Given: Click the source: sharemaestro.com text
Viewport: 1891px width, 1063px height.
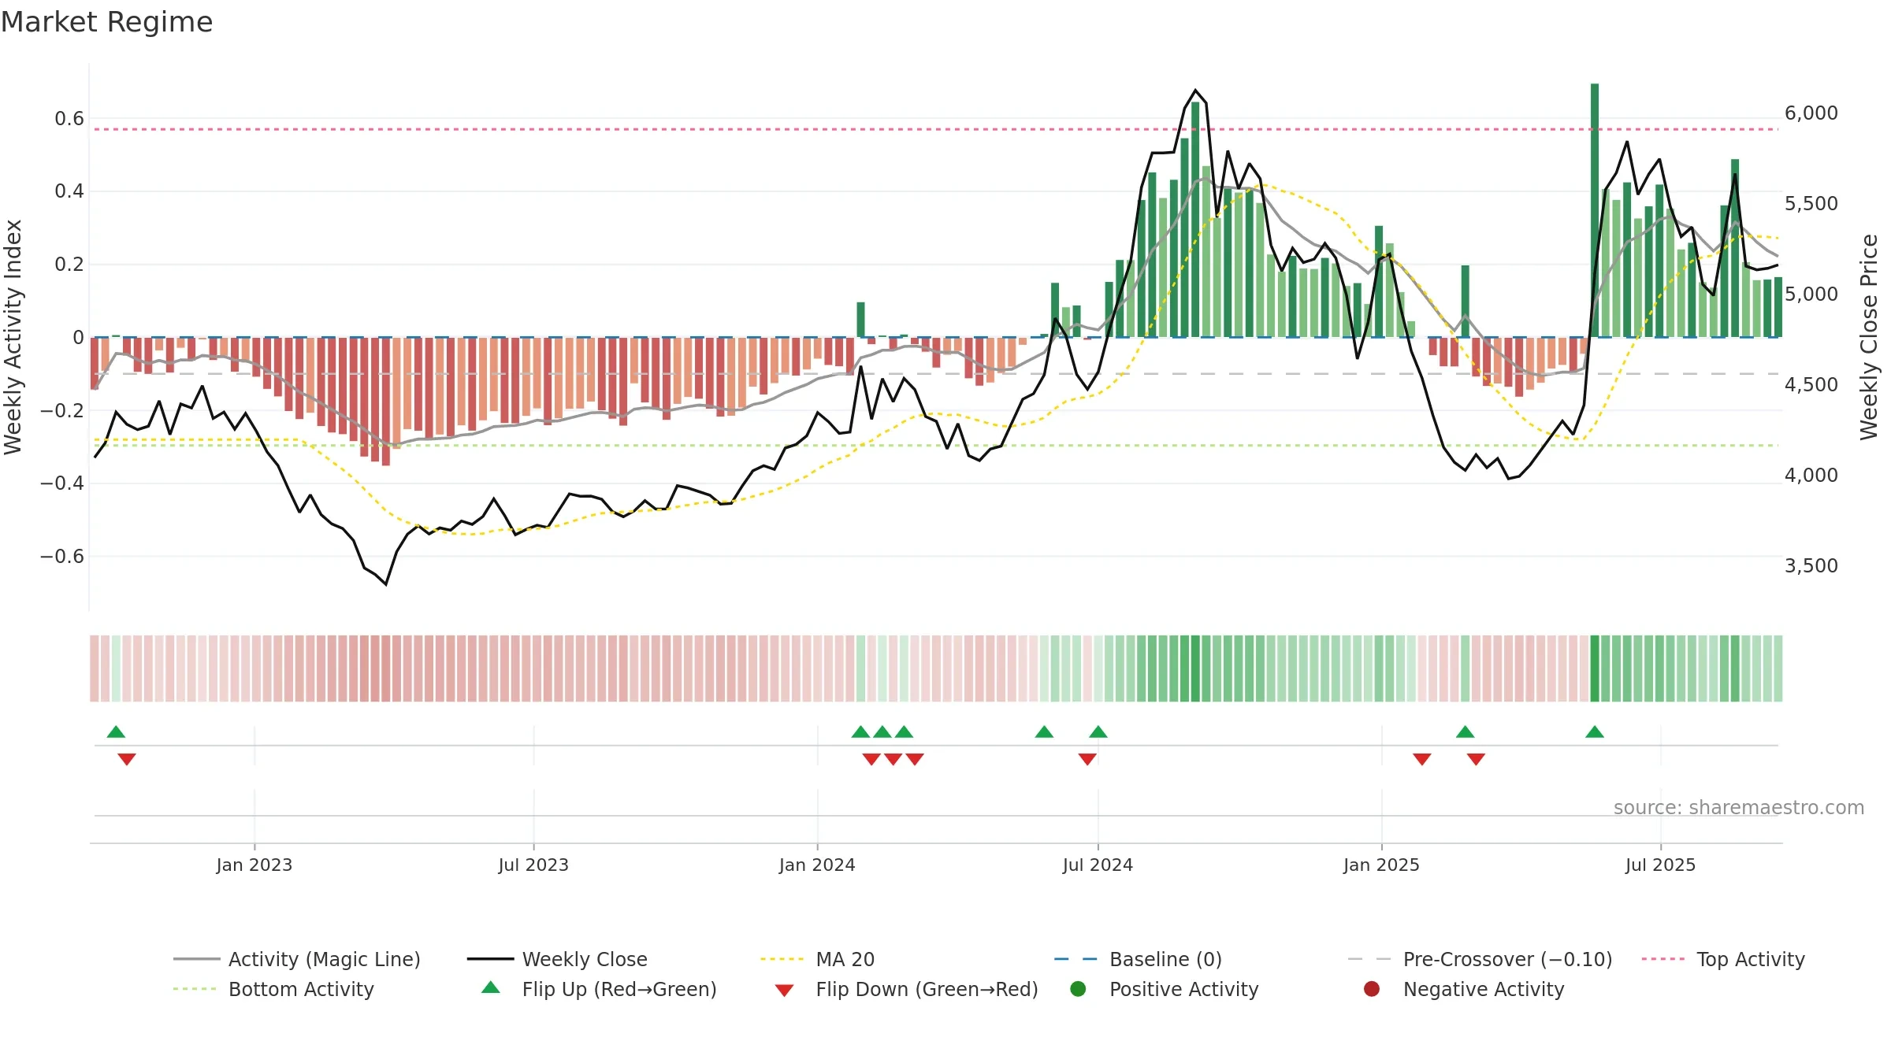Looking at the screenshot, I should click(x=1739, y=808).
